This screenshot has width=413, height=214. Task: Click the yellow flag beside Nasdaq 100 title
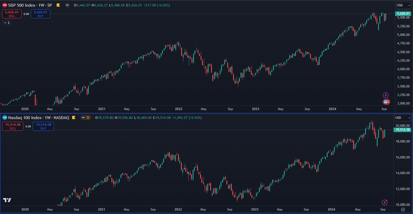[74, 118]
